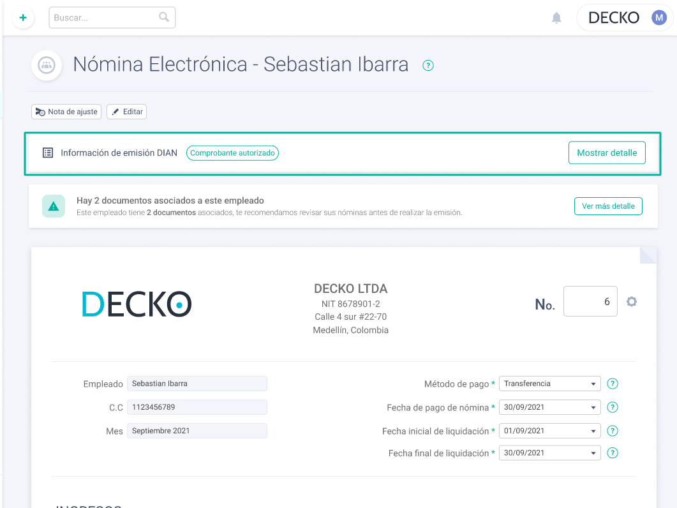
Task: Click the 'Medellín, Colombia' text
Action: click(350, 331)
